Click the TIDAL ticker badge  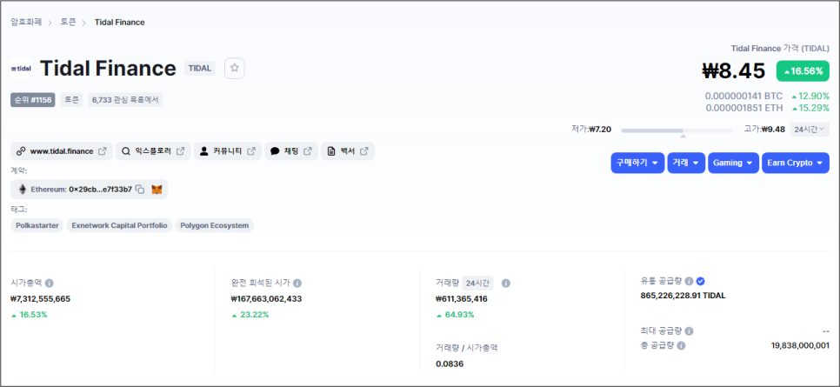(200, 68)
